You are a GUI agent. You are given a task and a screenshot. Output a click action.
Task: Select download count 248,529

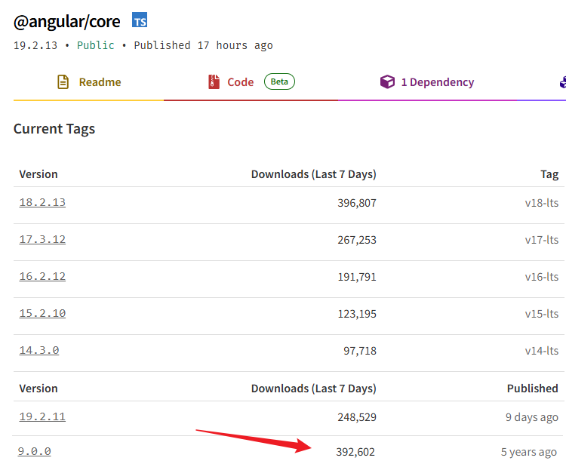click(x=357, y=417)
